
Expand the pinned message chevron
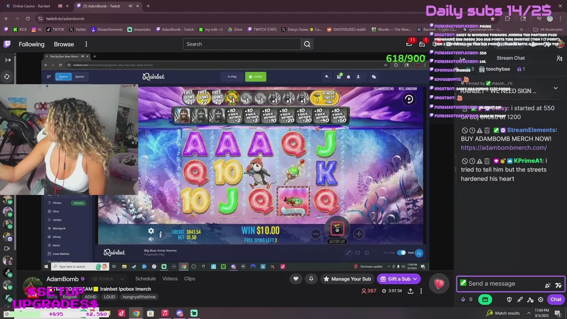pyautogui.click(x=555, y=88)
